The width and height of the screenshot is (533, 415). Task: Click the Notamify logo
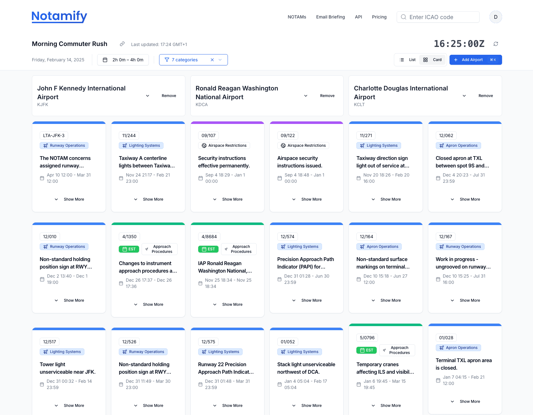point(59,16)
